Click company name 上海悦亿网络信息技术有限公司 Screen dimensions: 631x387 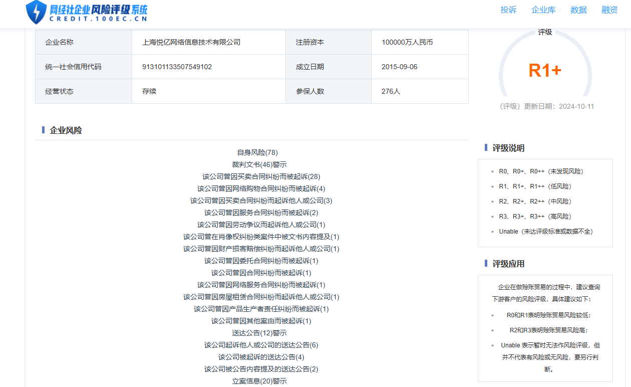[x=191, y=42]
